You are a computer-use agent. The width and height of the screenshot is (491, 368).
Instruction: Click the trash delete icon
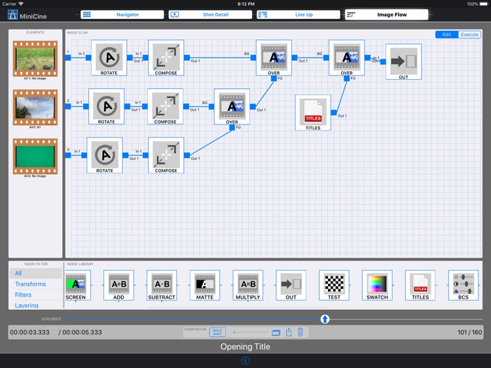(x=300, y=332)
